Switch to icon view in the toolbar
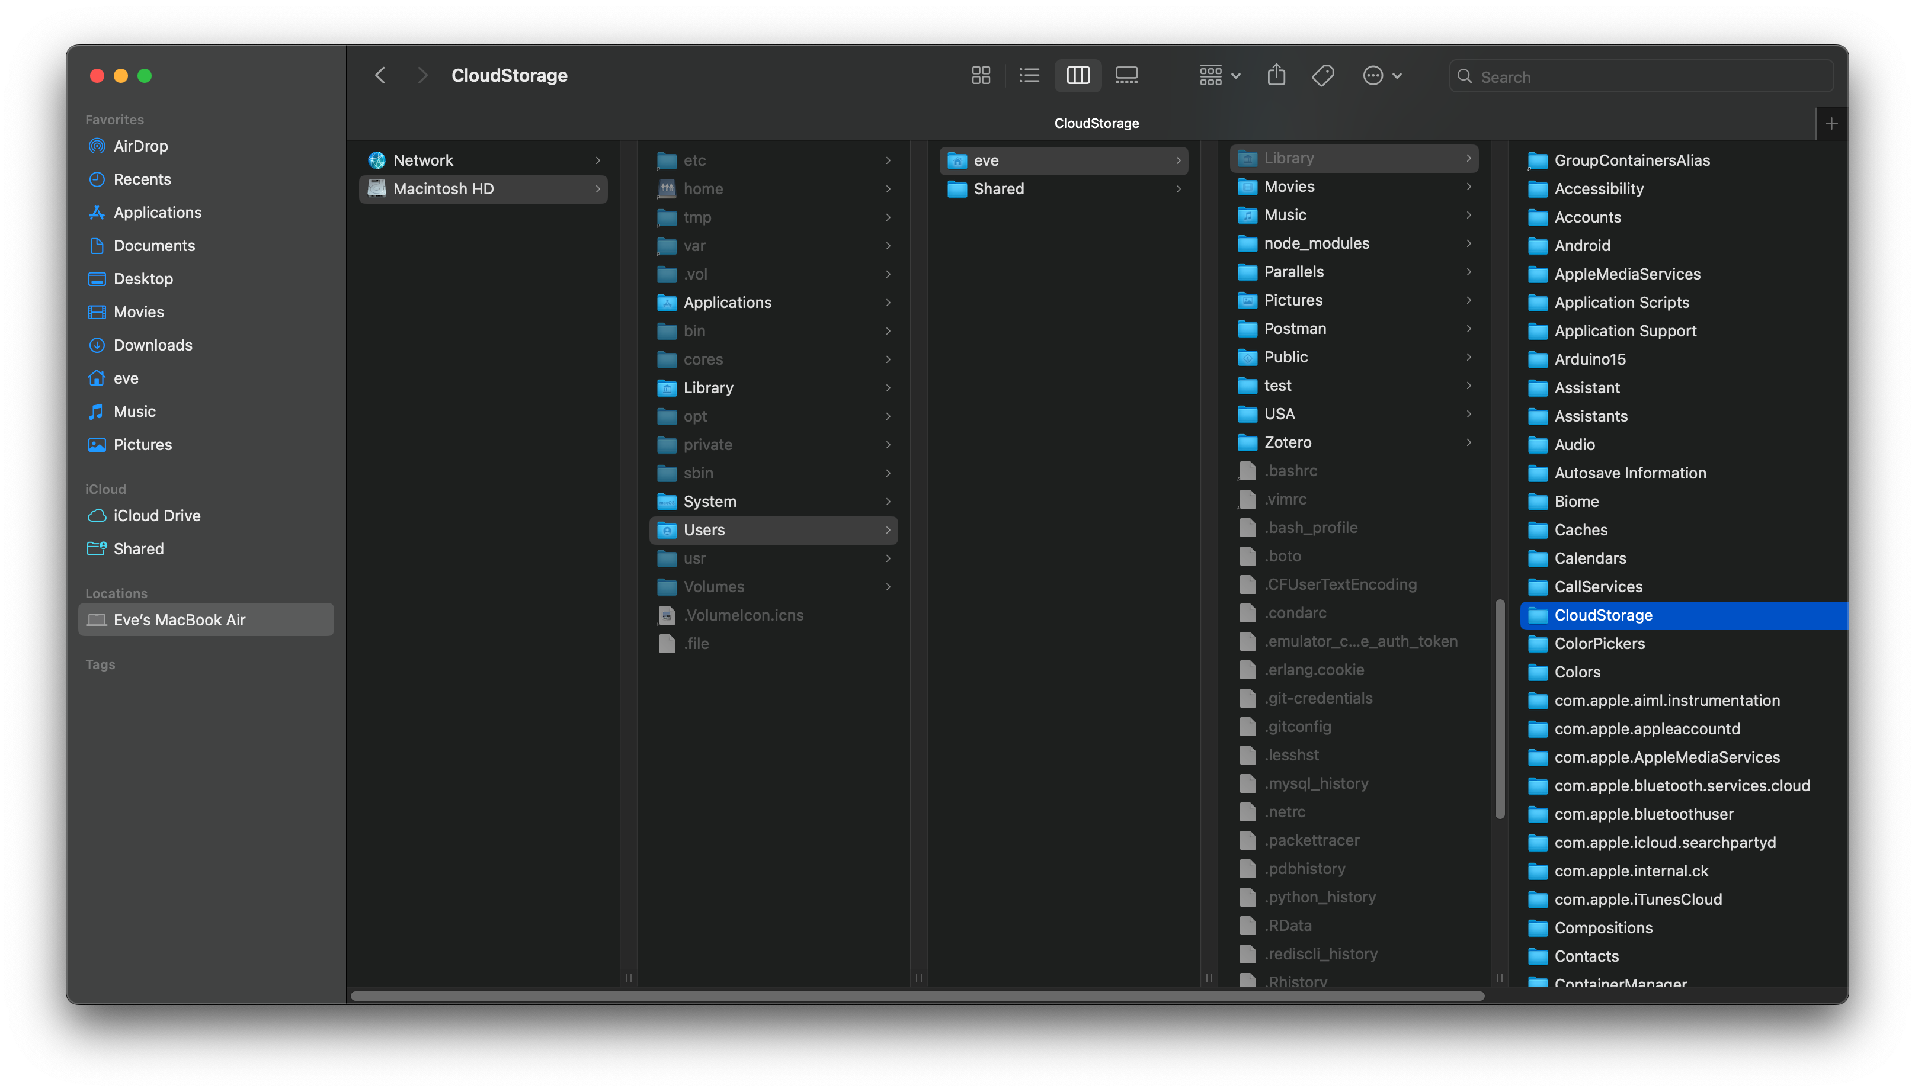 pos(981,75)
